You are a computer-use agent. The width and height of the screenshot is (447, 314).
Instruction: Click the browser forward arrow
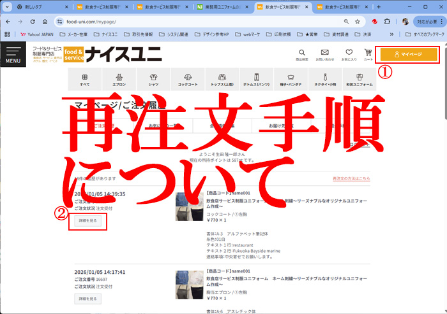tap(20, 22)
